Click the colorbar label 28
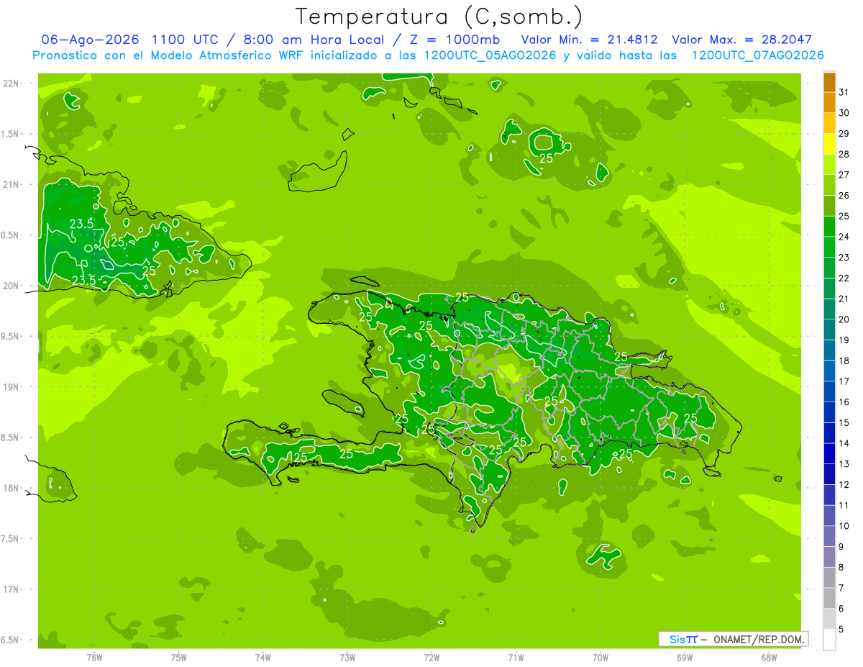 click(x=844, y=154)
